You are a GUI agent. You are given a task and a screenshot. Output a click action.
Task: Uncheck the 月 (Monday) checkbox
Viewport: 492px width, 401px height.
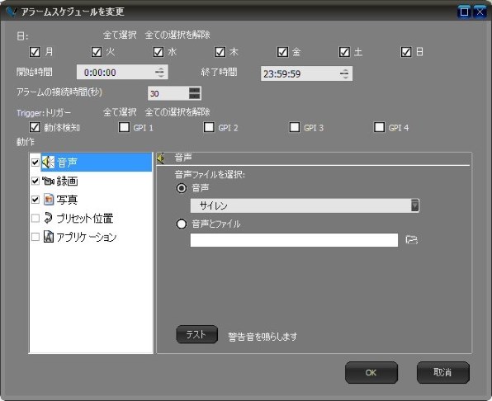35,52
